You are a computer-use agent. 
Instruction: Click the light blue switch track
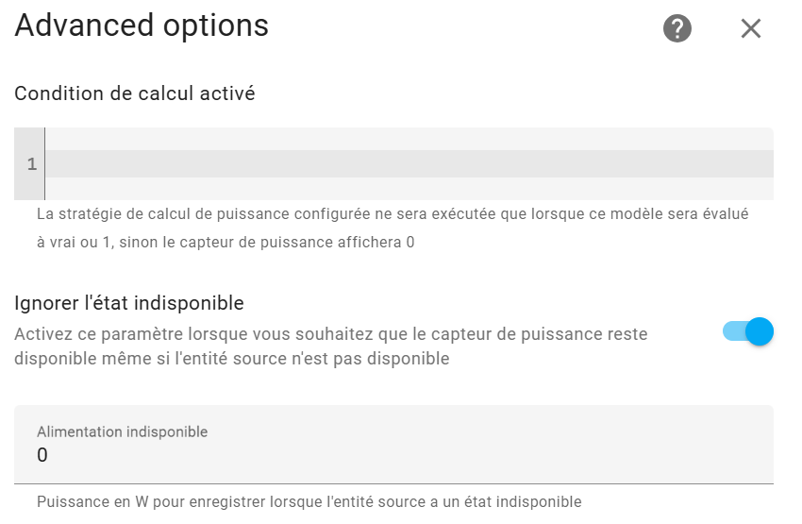tap(734, 331)
